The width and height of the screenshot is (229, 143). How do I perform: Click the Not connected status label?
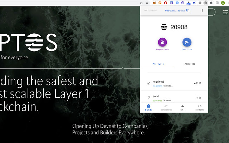(150, 10)
